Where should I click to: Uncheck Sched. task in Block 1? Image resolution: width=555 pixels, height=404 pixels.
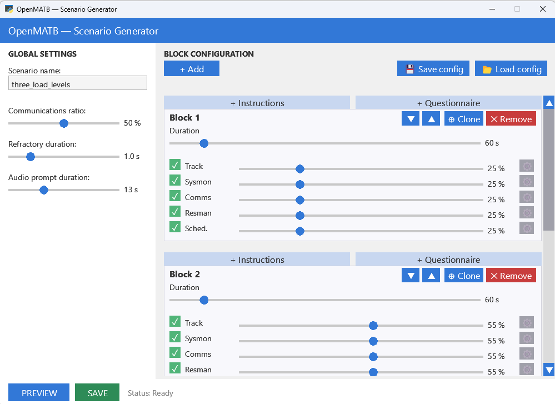click(175, 227)
